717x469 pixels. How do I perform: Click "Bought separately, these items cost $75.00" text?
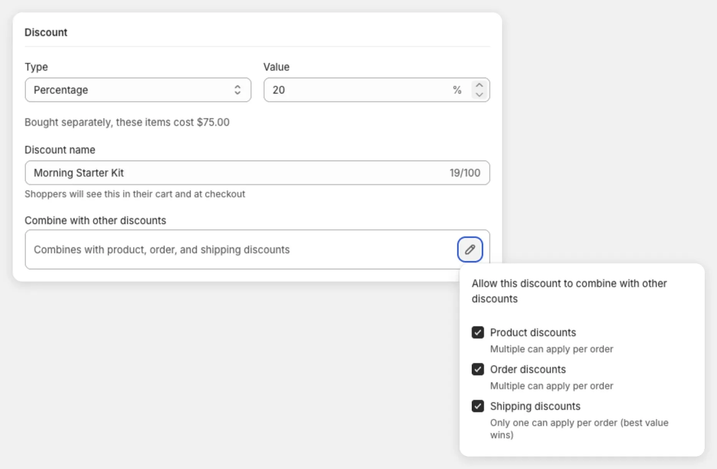[127, 122]
